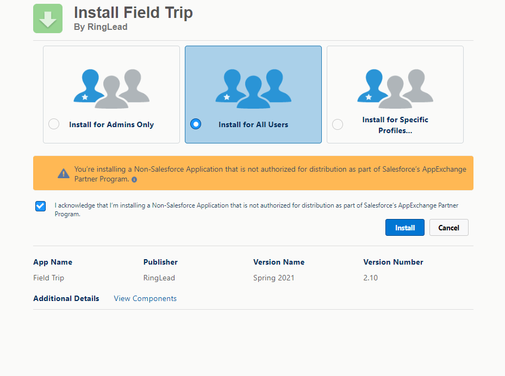The width and height of the screenshot is (505, 376).
Task: Click the Install for Specific Profiles label
Action: point(395,125)
